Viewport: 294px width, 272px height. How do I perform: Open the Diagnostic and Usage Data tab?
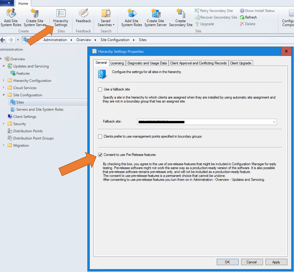[x=147, y=63]
